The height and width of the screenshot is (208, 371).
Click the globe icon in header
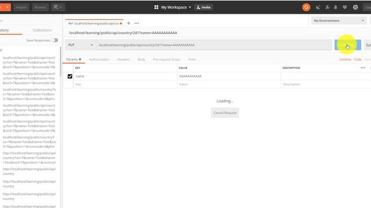click(355, 8)
